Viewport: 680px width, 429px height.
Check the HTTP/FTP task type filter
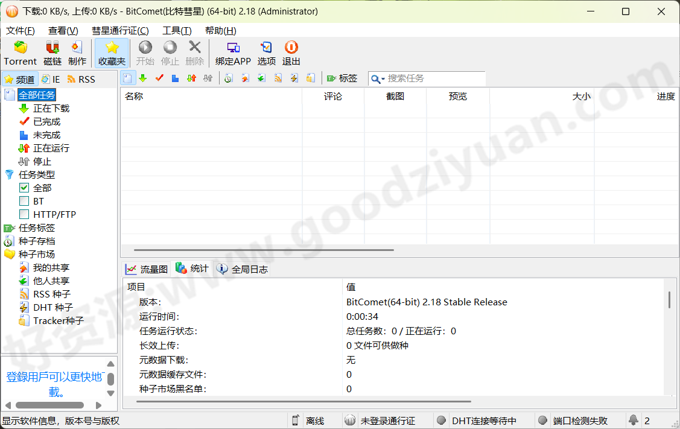click(24, 214)
